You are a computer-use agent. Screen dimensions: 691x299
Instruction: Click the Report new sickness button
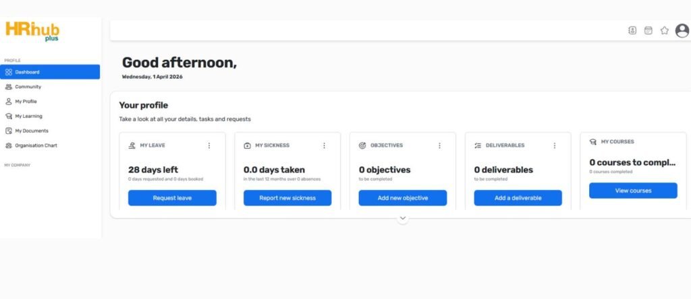coord(287,198)
